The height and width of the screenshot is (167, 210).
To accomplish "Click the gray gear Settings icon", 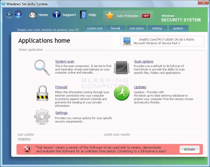I will pos(42,117).
